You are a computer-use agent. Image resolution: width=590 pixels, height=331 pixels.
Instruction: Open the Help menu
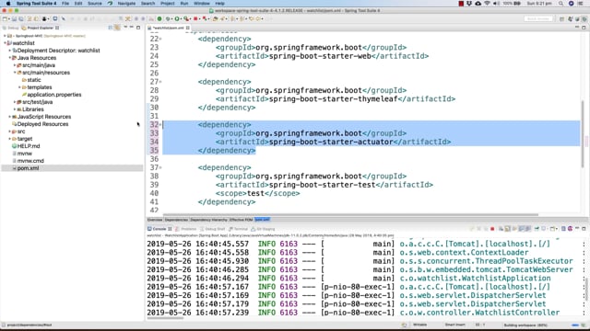pyautogui.click(x=219, y=3)
